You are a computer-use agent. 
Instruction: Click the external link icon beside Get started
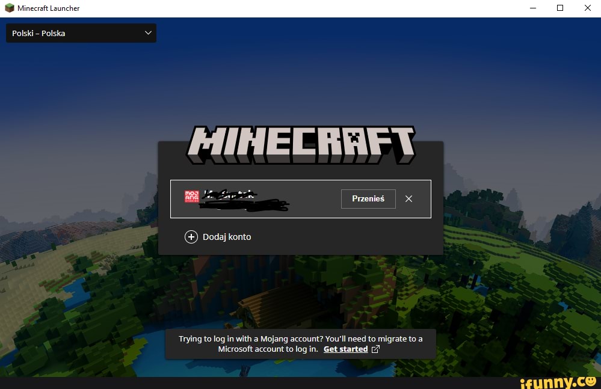tap(376, 349)
